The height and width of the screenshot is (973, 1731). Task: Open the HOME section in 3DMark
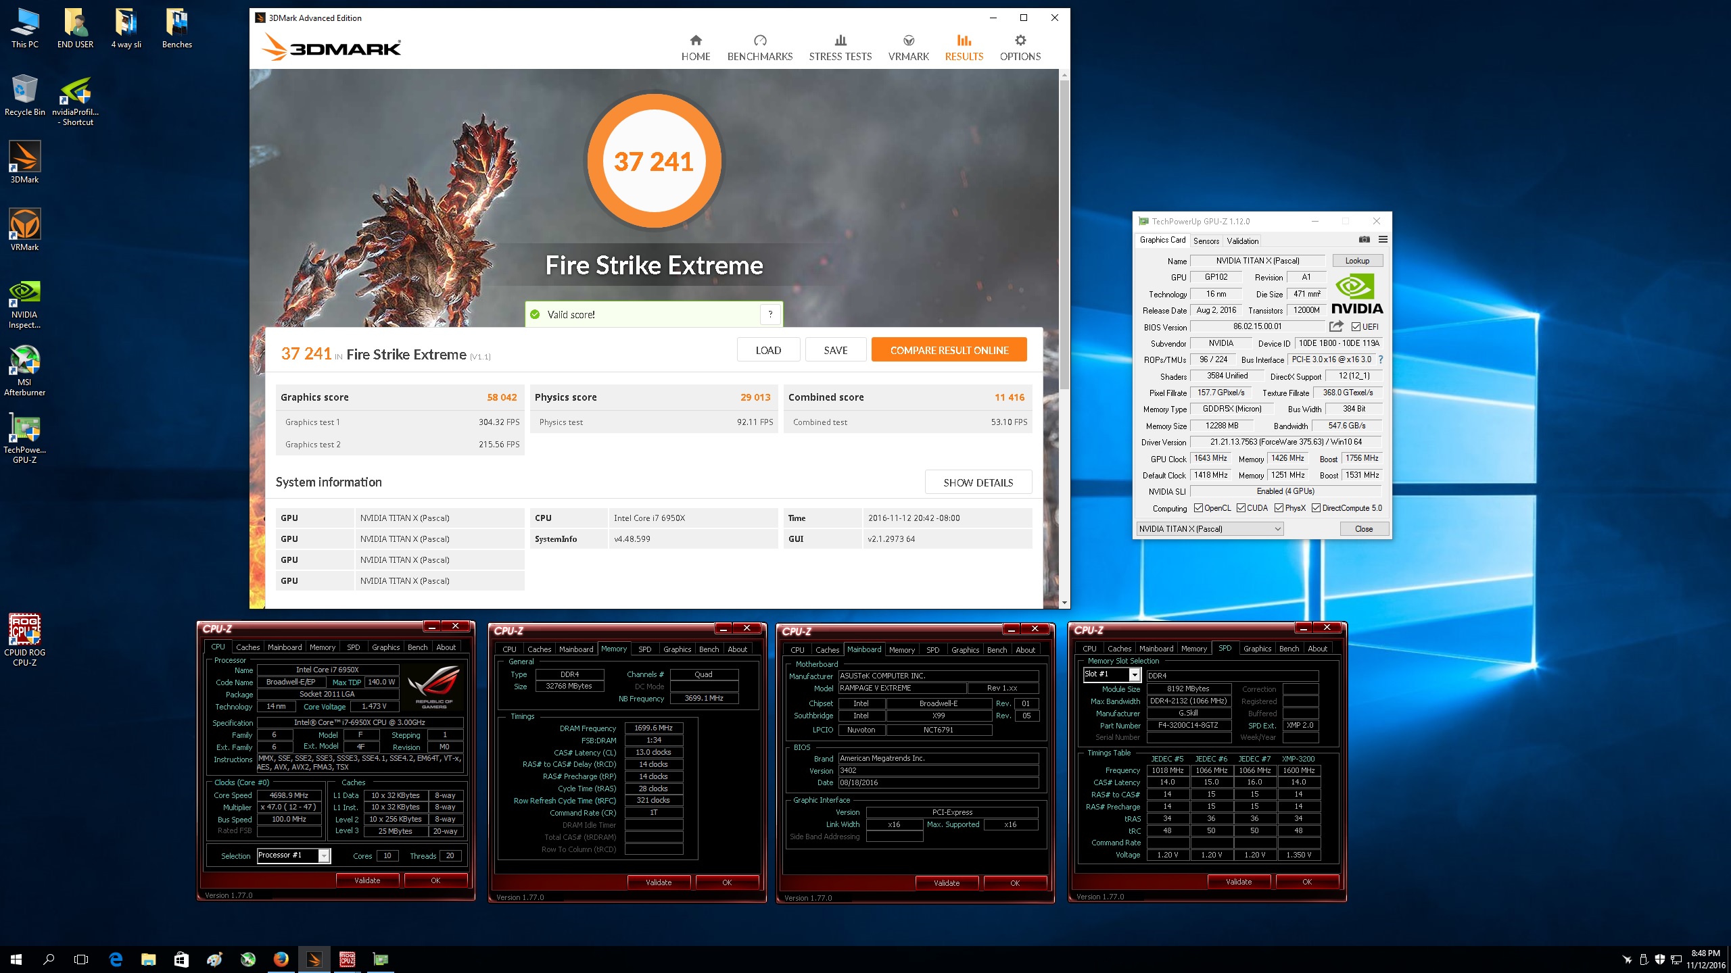click(696, 48)
